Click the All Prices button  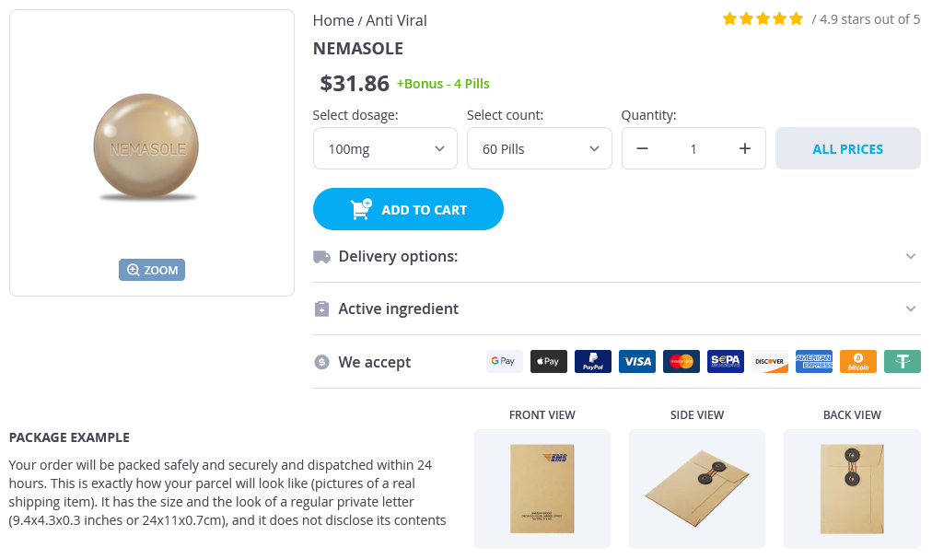(847, 149)
